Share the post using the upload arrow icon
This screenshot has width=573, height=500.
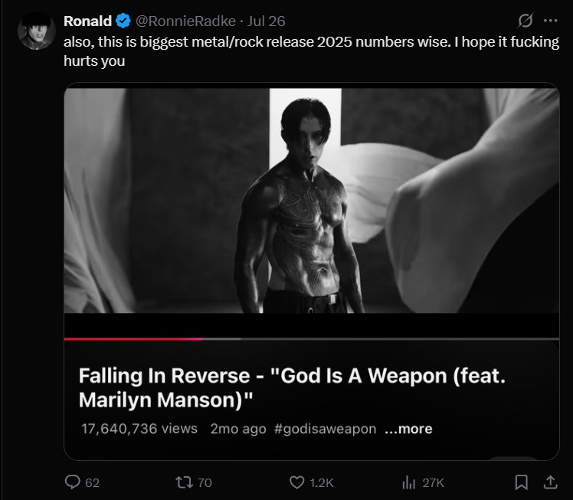point(550,482)
